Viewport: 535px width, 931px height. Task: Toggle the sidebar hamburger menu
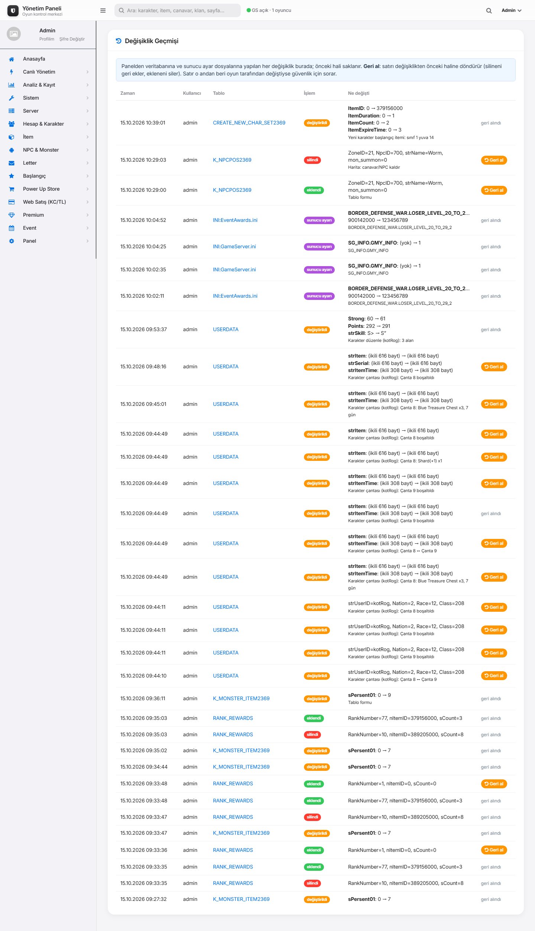(103, 10)
